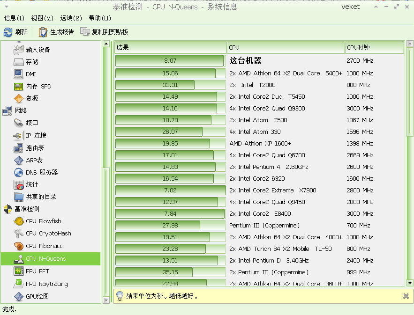Image resolution: width=414 pixels, height=315 pixels.
Task: Open the View (视图) menu
Action: pyautogui.click(x=42, y=18)
